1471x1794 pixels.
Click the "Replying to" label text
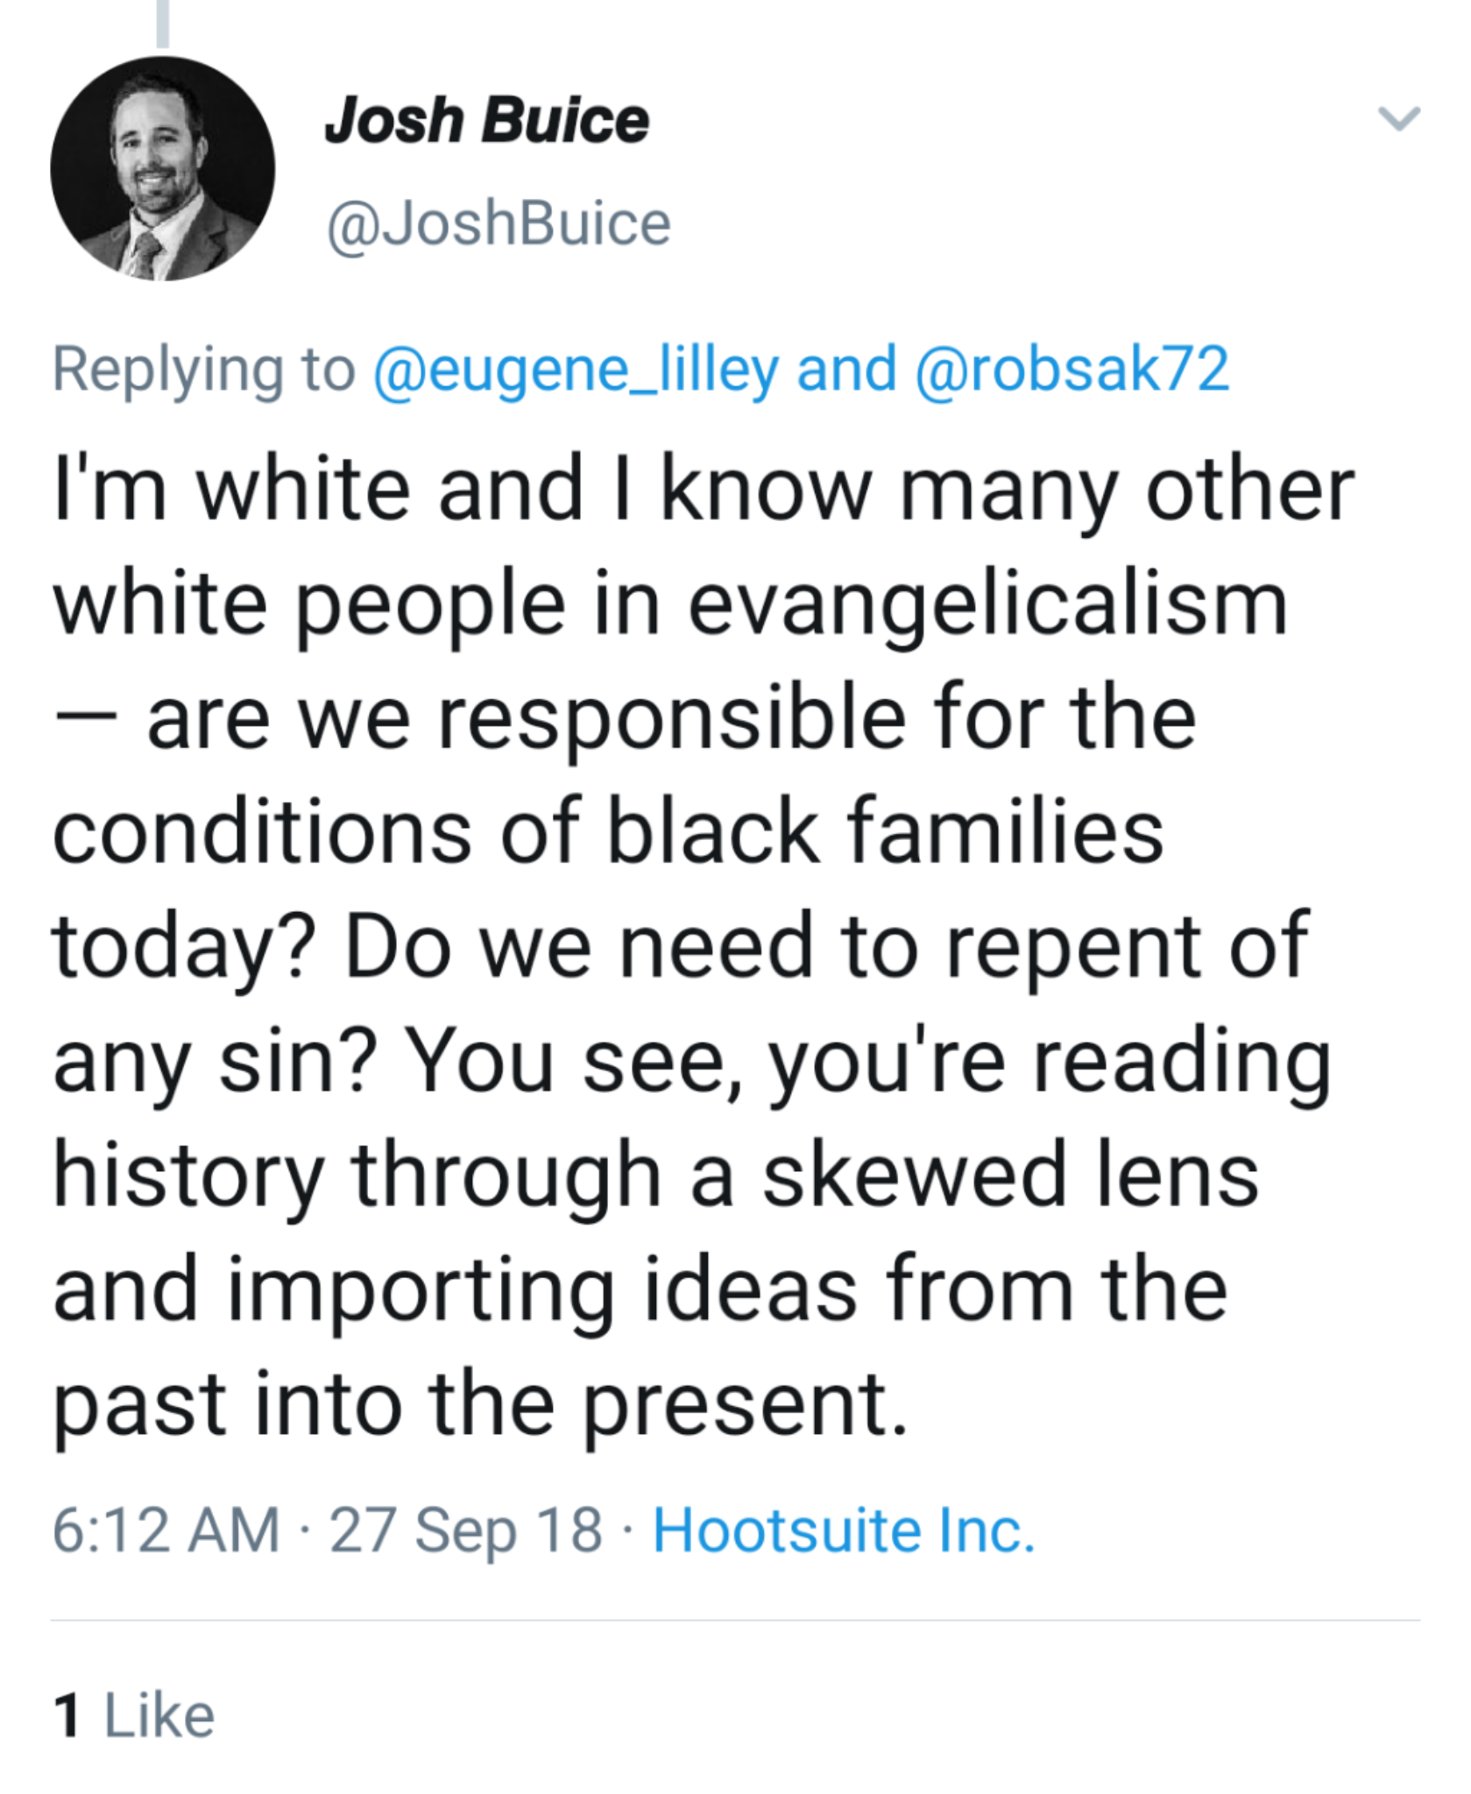tap(204, 370)
